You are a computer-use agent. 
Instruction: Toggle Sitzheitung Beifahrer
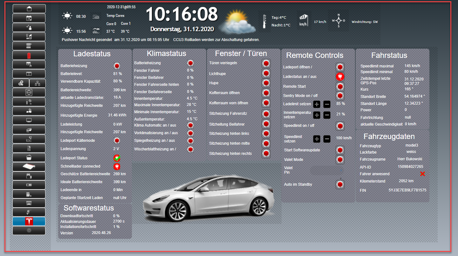pyautogui.click(x=266, y=124)
